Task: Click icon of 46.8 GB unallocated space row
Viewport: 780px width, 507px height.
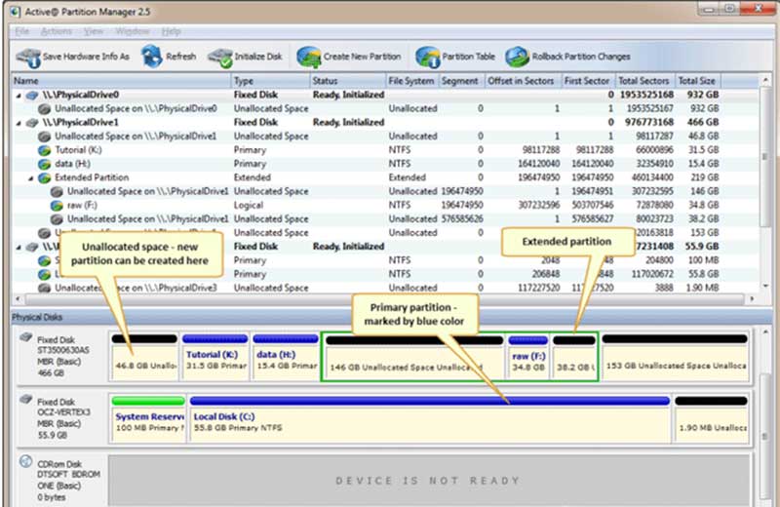Action: [44, 136]
